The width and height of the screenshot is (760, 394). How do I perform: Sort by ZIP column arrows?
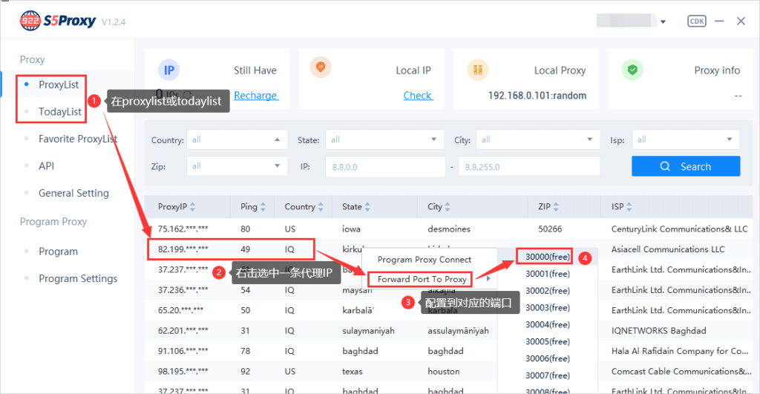pyautogui.click(x=556, y=207)
